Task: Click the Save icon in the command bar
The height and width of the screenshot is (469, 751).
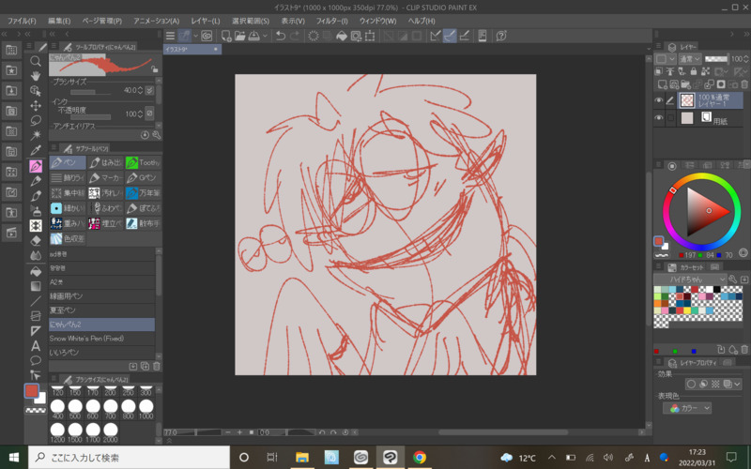Action: click(x=253, y=36)
